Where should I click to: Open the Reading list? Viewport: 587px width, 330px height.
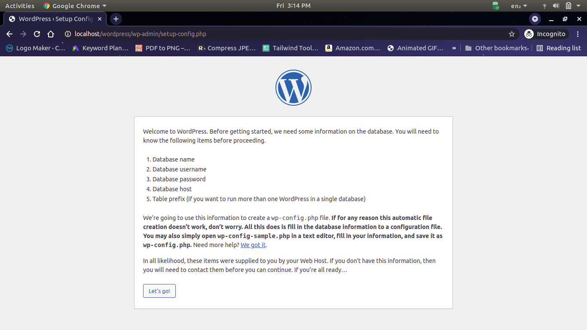pos(559,48)
